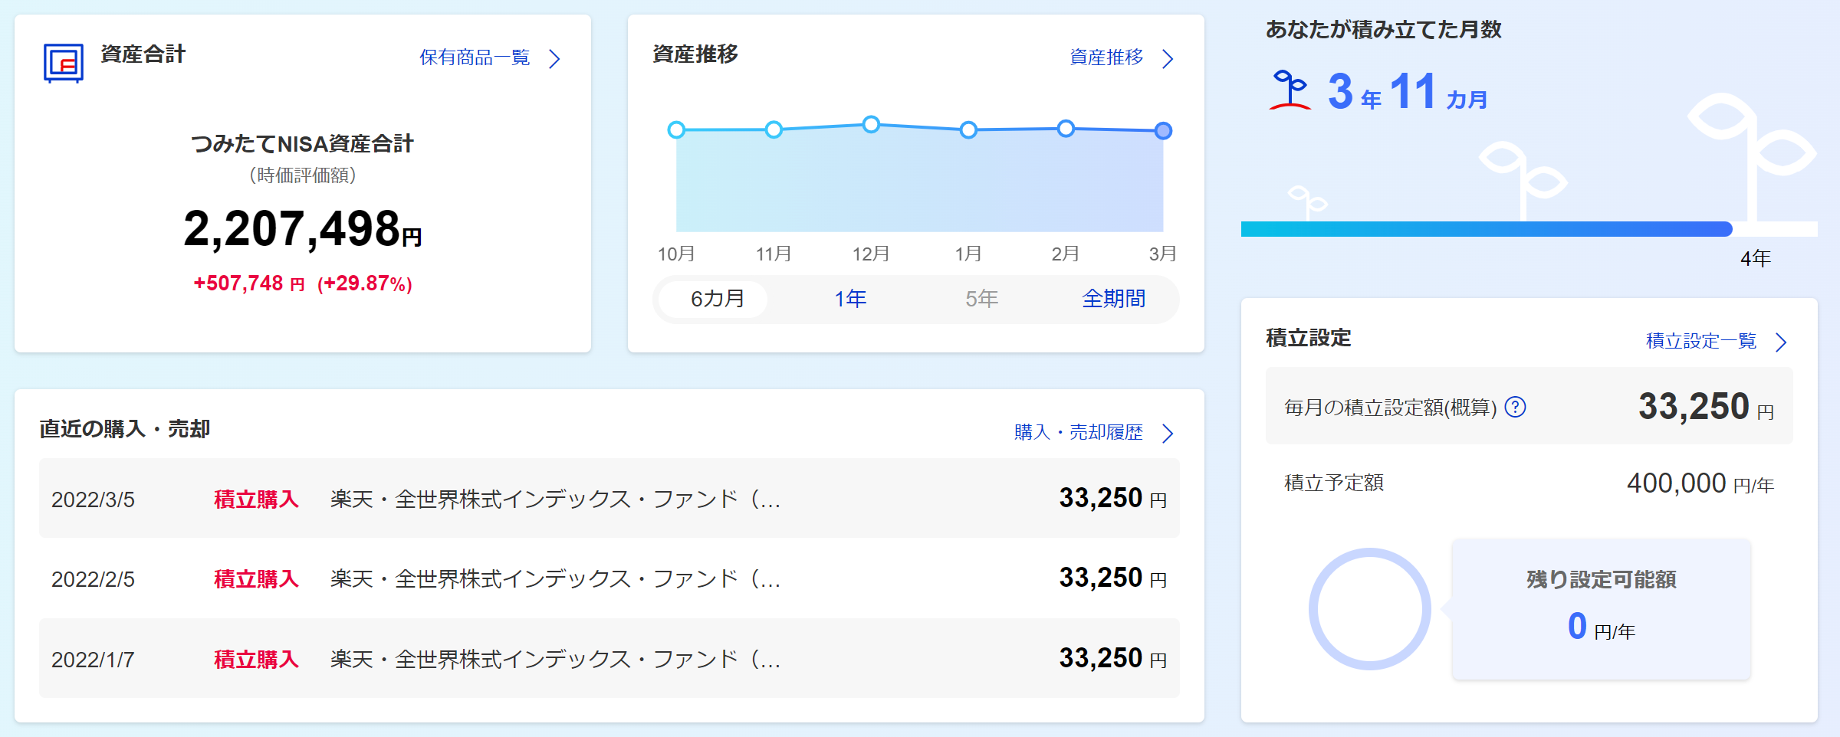Open the 購入・売却履歴 link
Screen dimensions: 1840x737
(x=1078, y=433)
